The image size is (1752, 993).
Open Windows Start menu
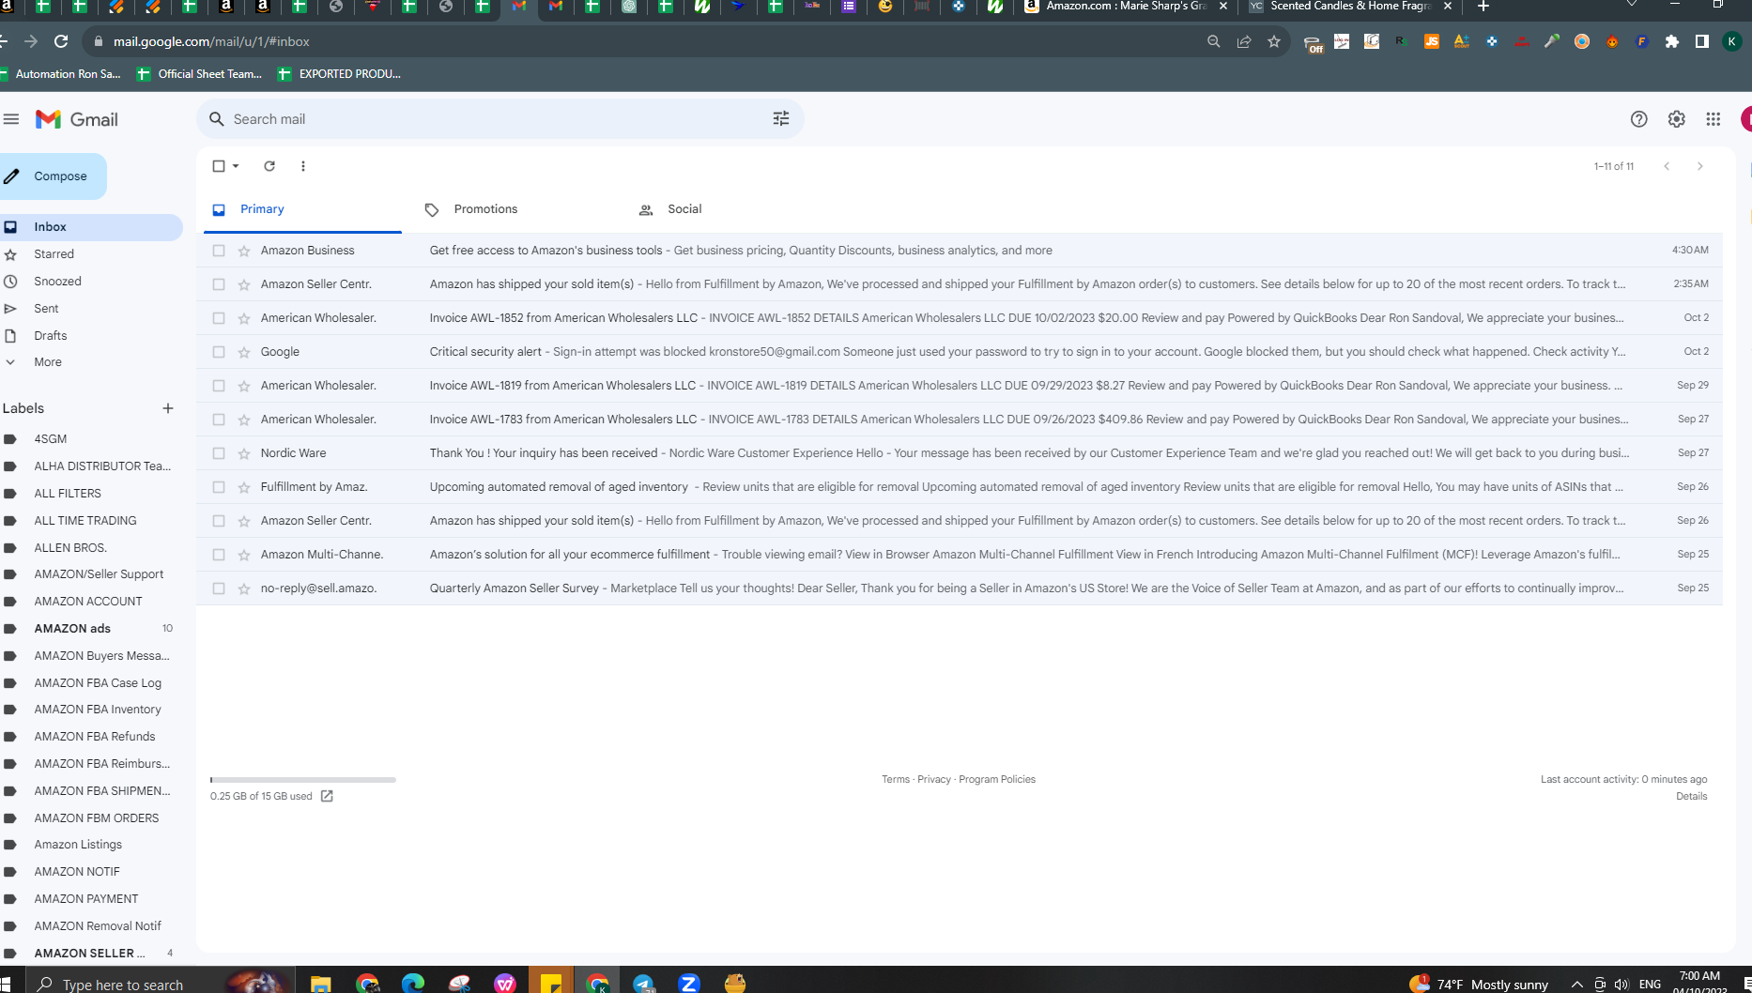pyautogui.click(x=6, y=983)
